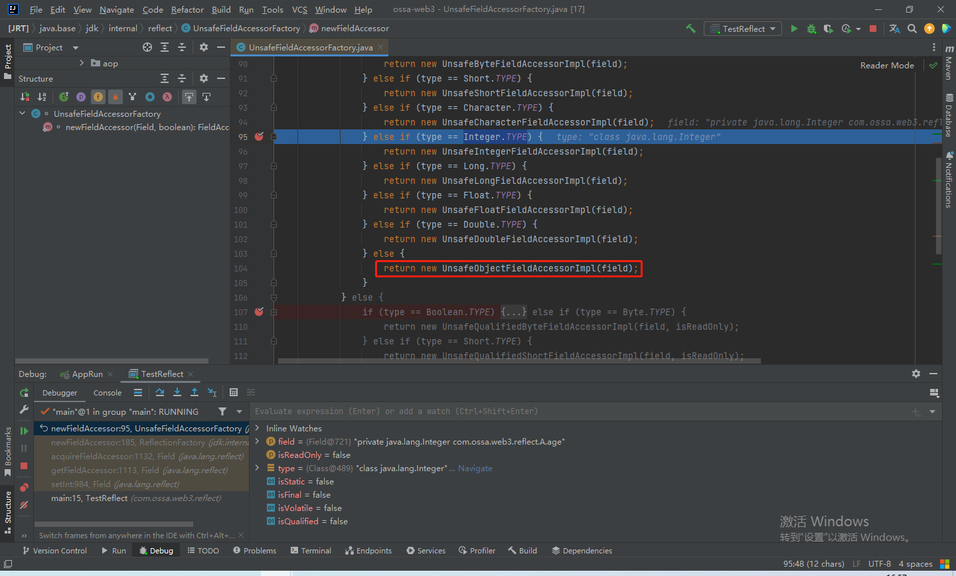Open the thread selector dropdown arrow
956x576 pixels.
[x=240, y=411]
